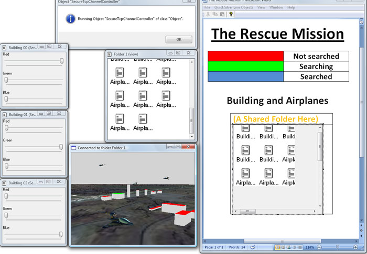367x254 pixels.
Task: Click the yellow Help question mark icon
Action: 231,15
